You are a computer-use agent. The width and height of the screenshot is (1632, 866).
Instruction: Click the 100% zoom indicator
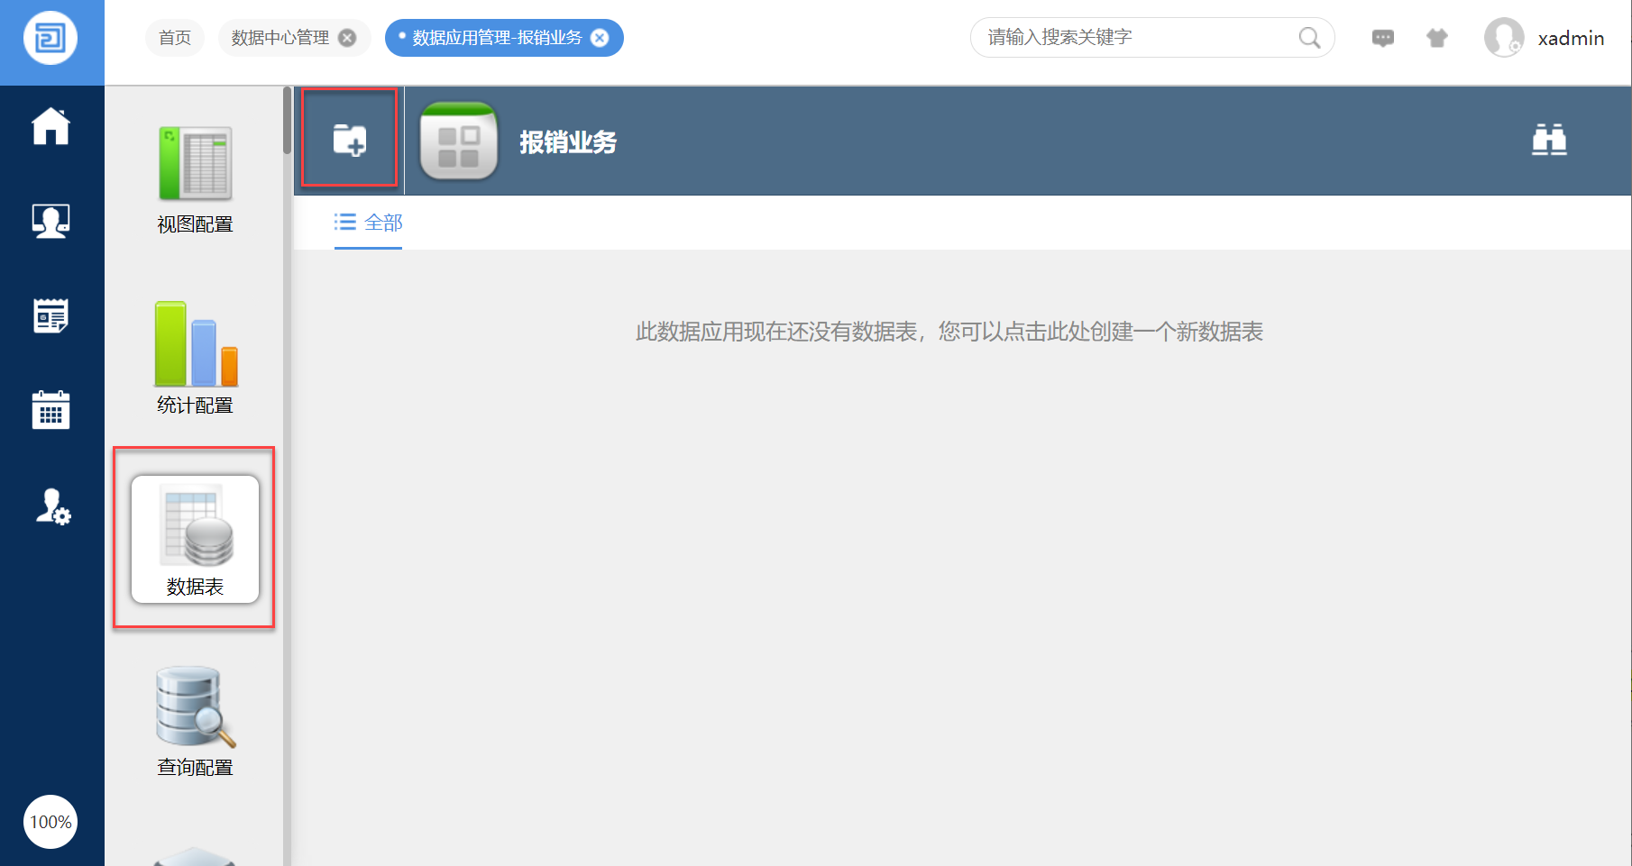[50, 822]
